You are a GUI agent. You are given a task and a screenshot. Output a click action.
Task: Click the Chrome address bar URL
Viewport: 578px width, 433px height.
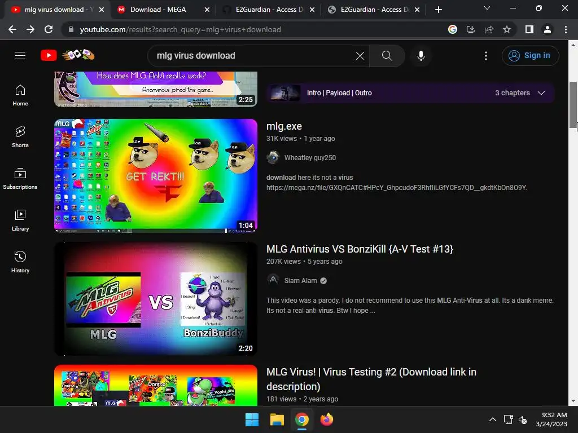180,29
